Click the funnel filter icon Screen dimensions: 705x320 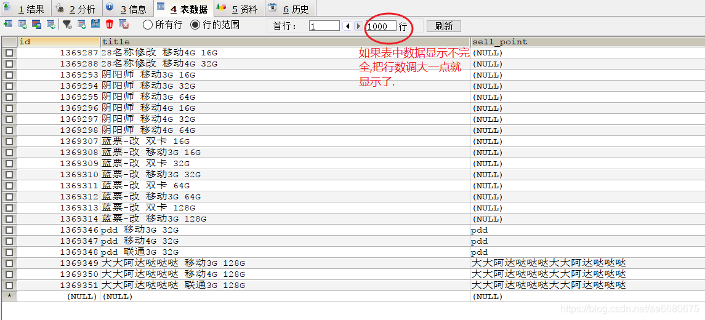click(67, 24)
